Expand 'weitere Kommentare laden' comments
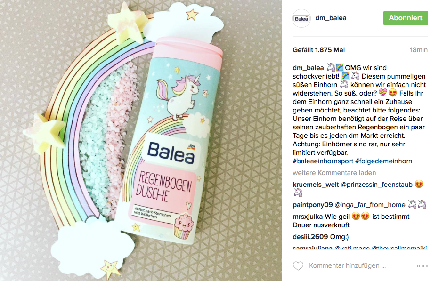Image resolution: width=439 pixels, height=281 pixels. click(x=334, y=173)
